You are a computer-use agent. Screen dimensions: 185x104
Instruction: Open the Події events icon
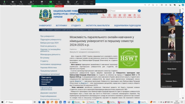tap(135, 16)
